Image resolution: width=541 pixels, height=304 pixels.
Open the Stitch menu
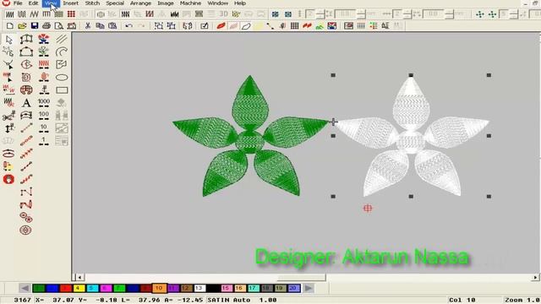tap(92, 3)
